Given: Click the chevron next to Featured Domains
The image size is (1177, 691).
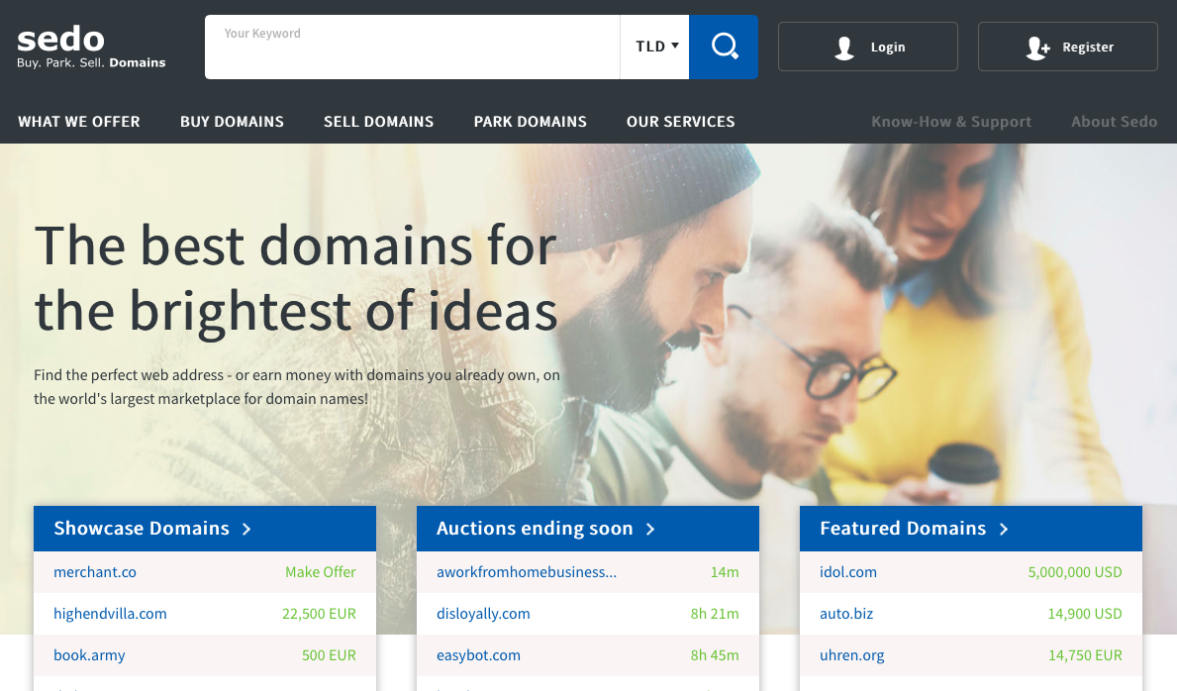Looking at the screenshot, I should point(1004,530).
